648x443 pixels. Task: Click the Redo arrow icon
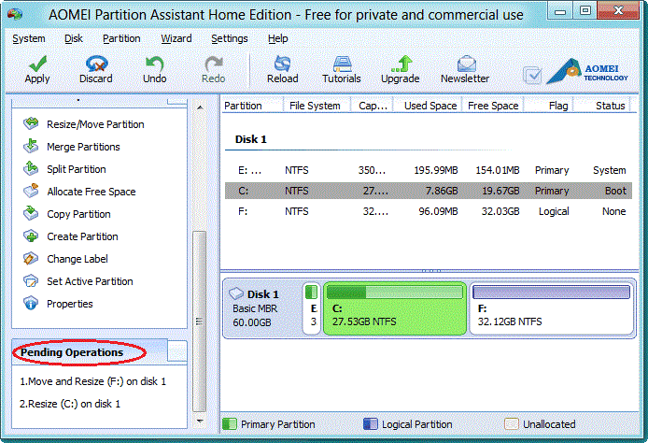[214, 64]
